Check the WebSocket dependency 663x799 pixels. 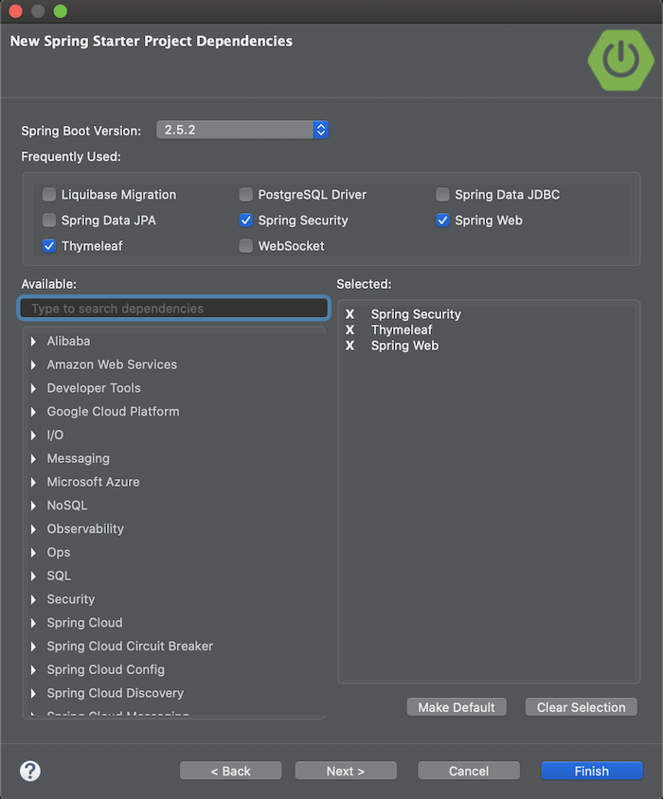click(x=246, y=245)
